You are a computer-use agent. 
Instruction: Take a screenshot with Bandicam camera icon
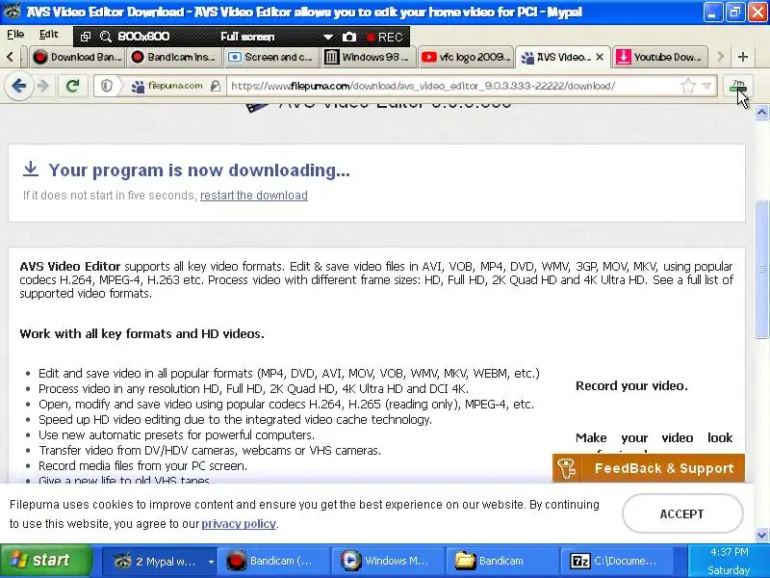click(x=349, y=37)
